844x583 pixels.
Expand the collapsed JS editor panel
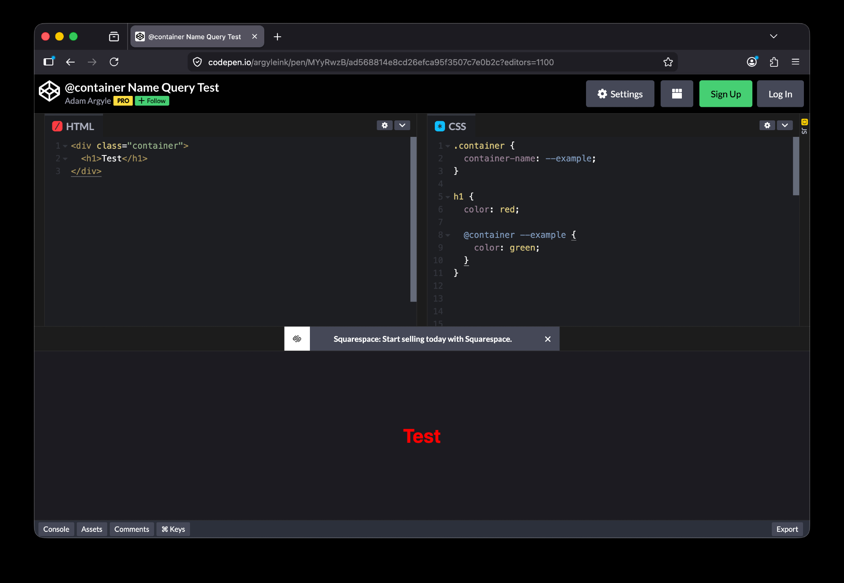coord(804,127)
